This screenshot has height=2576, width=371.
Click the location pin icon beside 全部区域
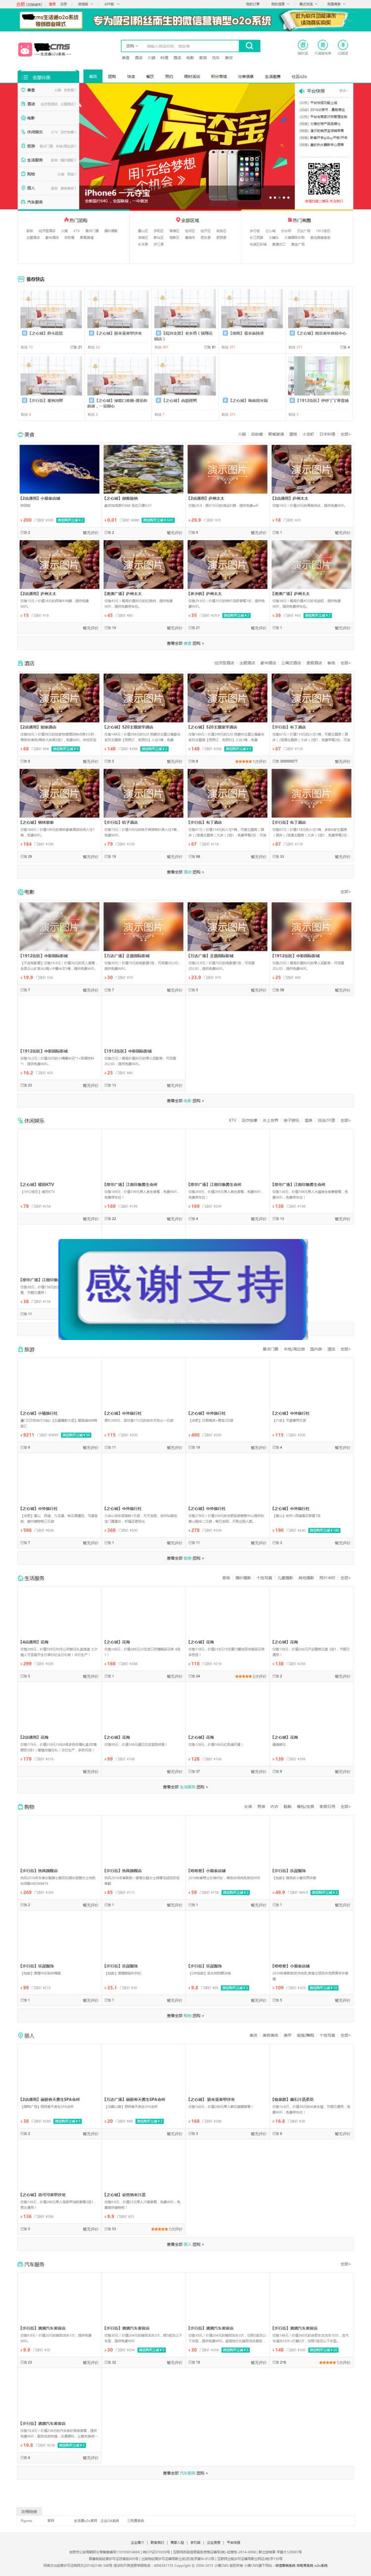[x=177, y=220]
